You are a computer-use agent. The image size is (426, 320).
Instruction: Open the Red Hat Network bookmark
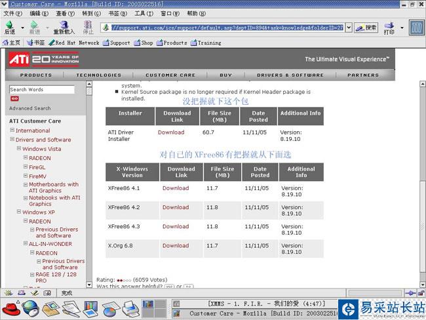pos(73,43)
